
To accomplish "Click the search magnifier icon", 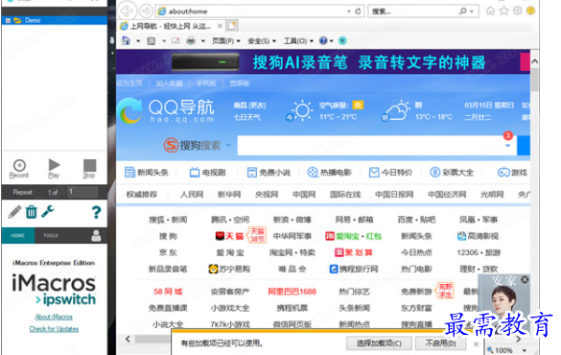I will click(x=463, y=12).
